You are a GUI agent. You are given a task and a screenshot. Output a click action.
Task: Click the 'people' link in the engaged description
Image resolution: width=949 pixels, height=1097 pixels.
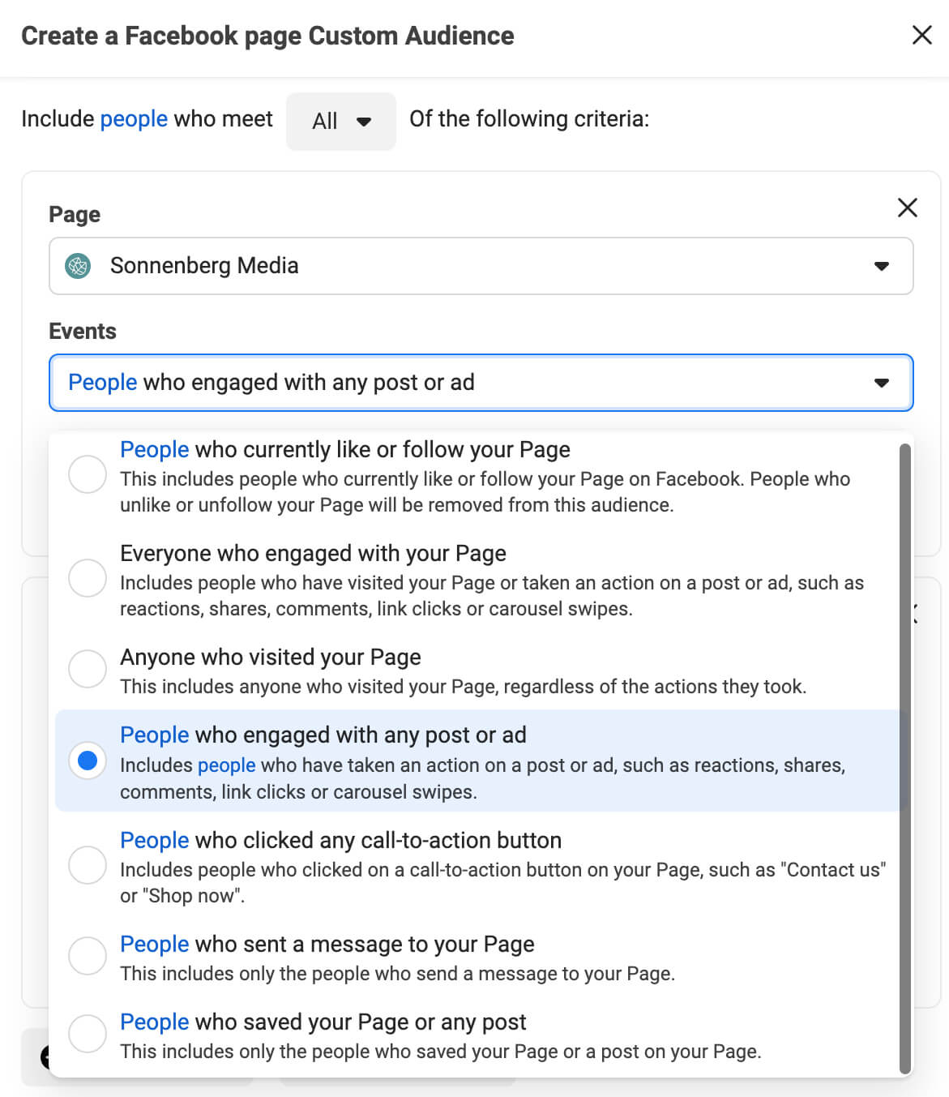click(x=226, y=765)
